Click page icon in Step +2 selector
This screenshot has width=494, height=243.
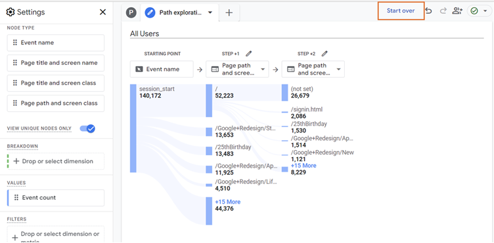(291, 69)
